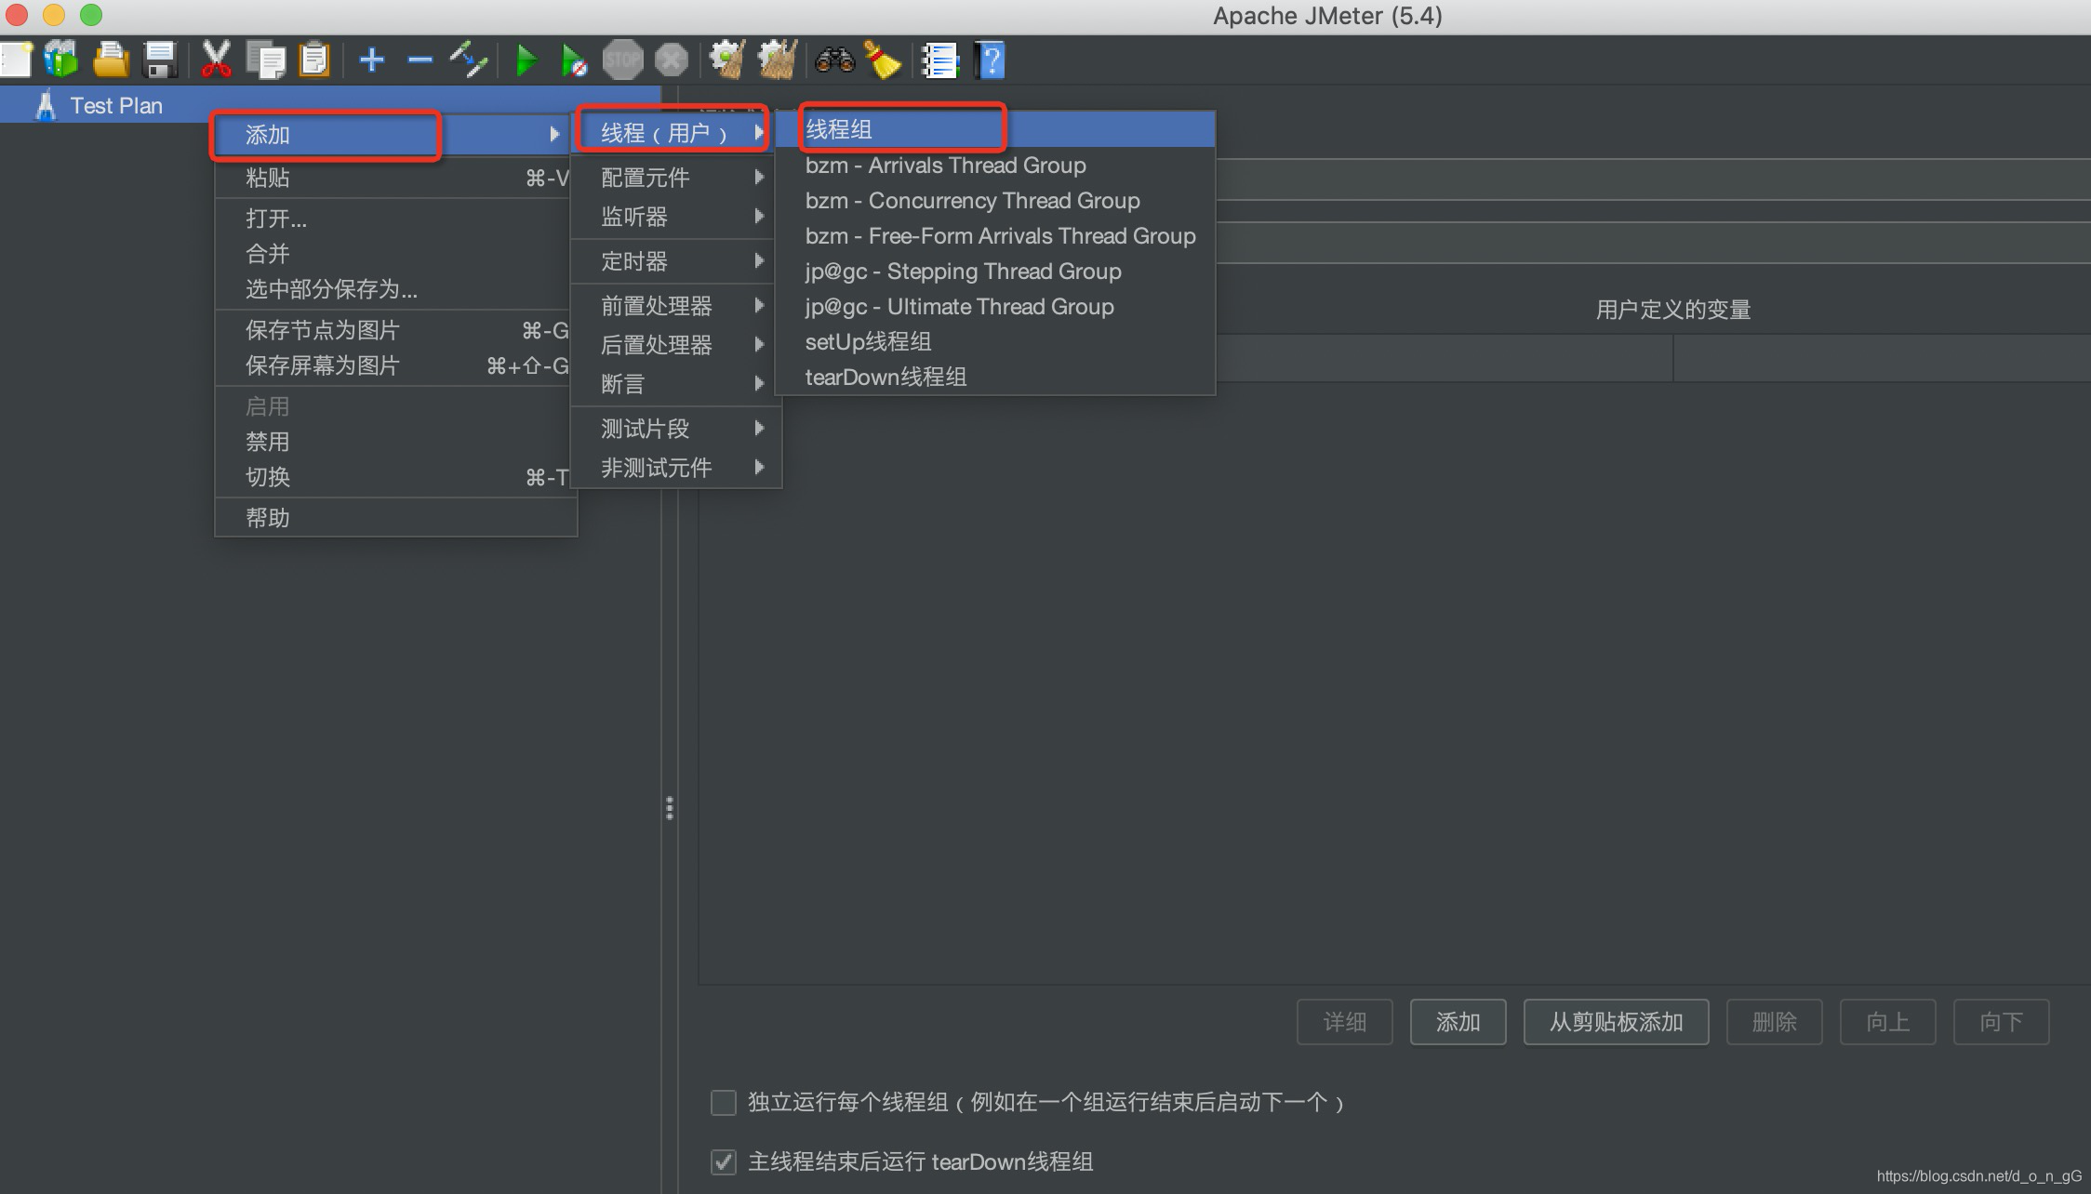Expand the 前置处理器 submenu
2091x1194 pixels.
(676, 306)
